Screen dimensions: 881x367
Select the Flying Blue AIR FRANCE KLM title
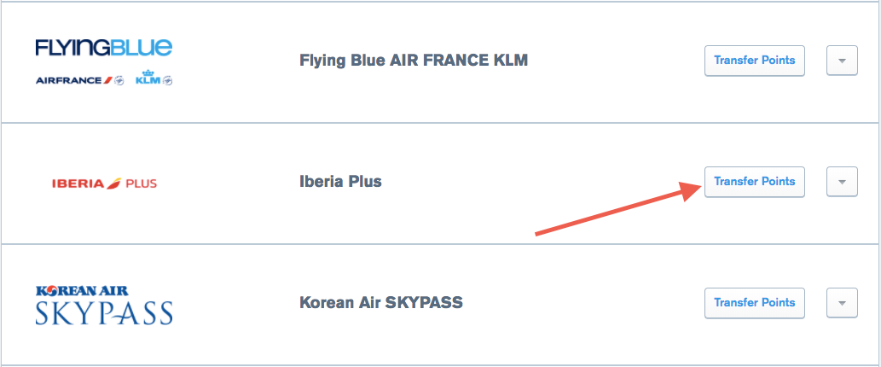(x=414, y=61)
